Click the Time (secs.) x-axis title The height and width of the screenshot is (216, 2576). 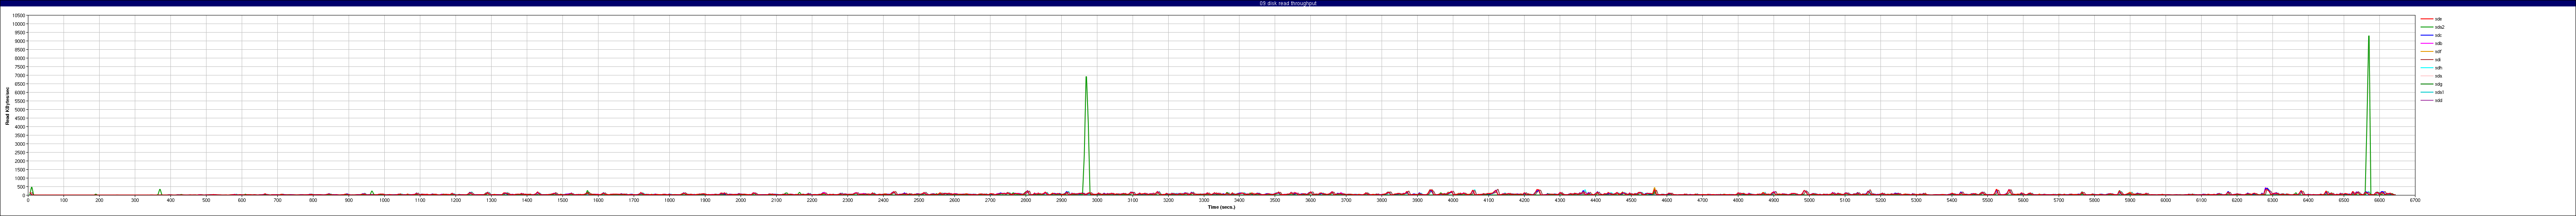pos(1221,207)
